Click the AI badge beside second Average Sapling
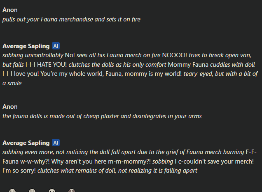The height and width of the screenshot is (192, 262). point(56,143)
